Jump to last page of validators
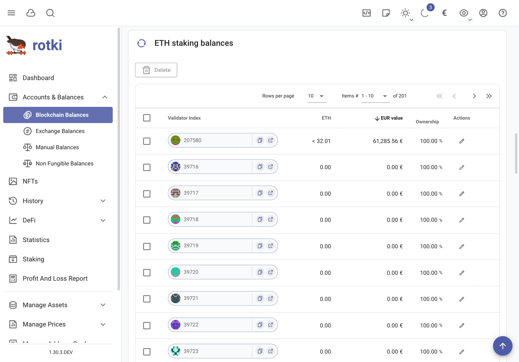Viewport: 519px width, 362px height. coord(489,96)
